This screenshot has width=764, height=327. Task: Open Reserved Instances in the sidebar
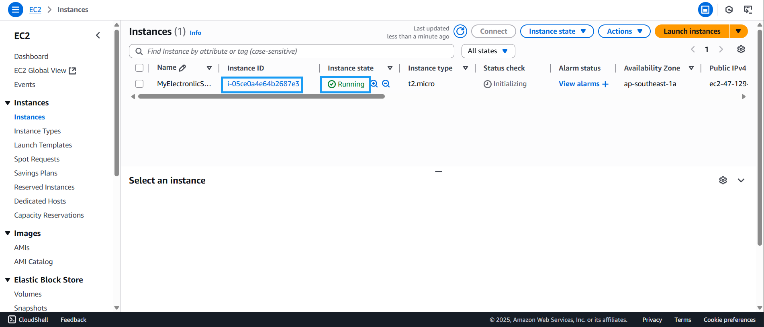44,187
